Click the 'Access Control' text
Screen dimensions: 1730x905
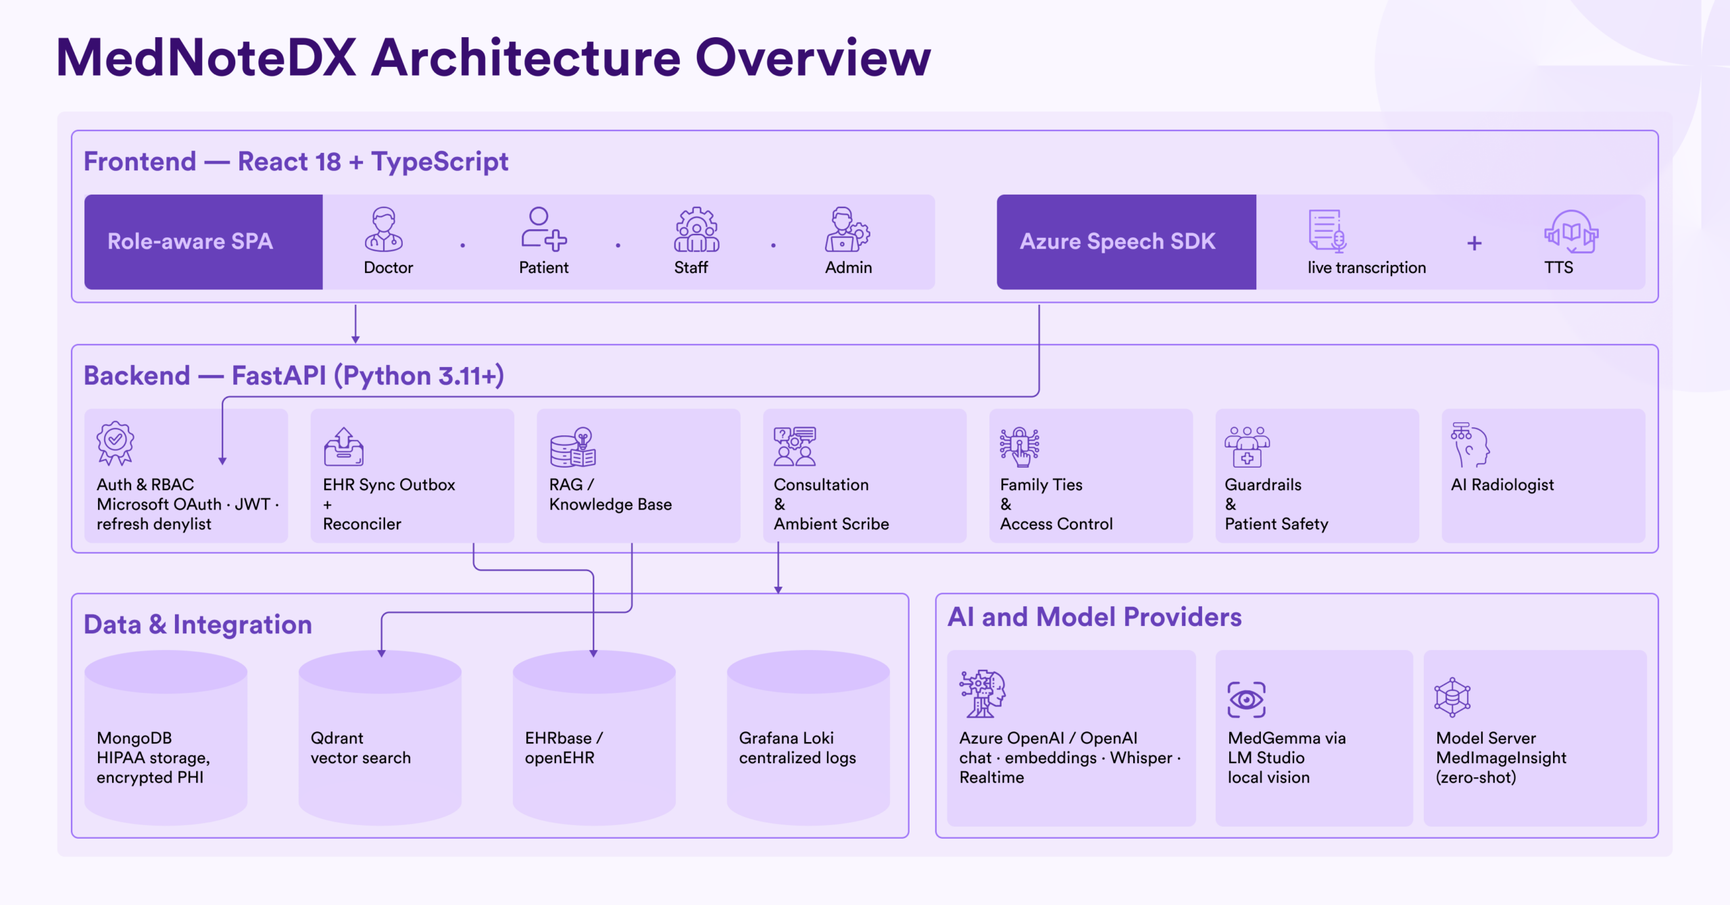point(1056,524)
